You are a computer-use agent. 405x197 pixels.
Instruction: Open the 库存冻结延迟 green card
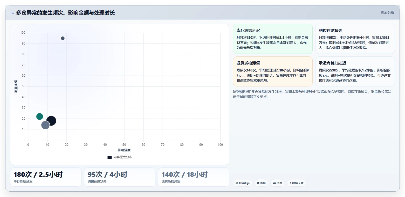click(x=273, y=39)
